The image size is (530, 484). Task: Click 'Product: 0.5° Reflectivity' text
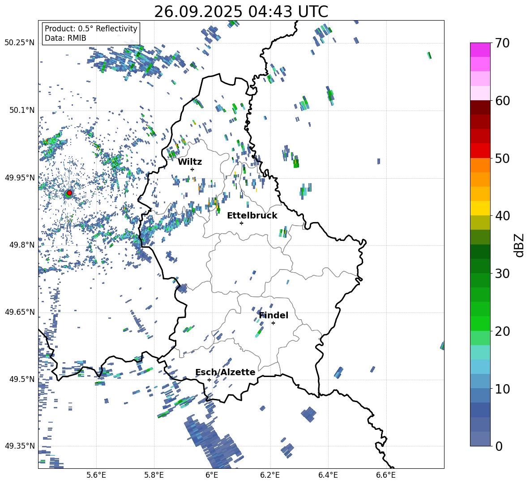coord(91,28)
